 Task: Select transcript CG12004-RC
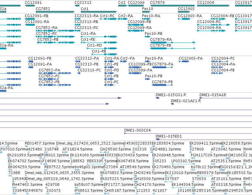point(209,22)
